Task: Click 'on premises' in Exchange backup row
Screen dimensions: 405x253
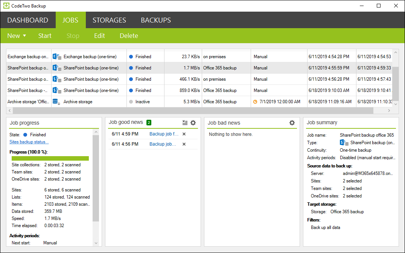Action: tap(215, 57)
